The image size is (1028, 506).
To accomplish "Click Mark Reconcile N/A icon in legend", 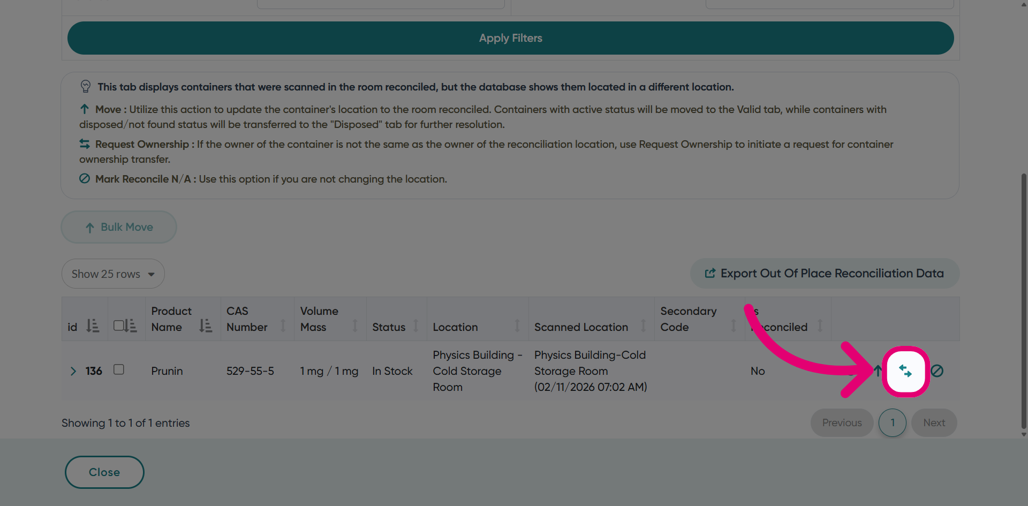I will tap(85, 179).
